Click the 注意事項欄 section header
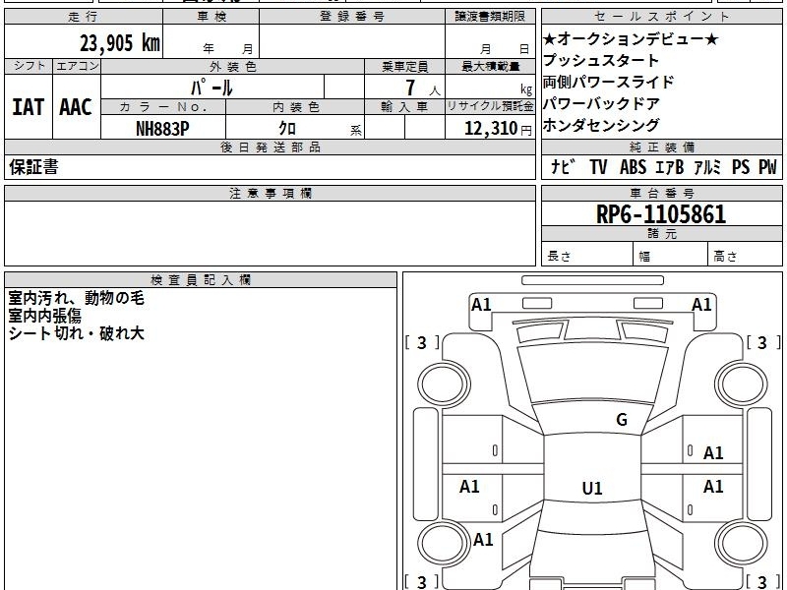787x590 pixels. point(270,193)
